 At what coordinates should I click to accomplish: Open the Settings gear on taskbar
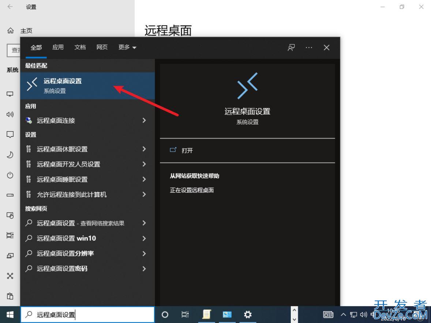click(x=248, y=315)
